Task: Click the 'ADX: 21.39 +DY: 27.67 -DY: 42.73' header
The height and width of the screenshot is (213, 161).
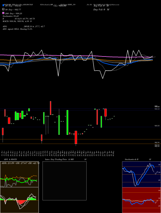Action: 20,163
